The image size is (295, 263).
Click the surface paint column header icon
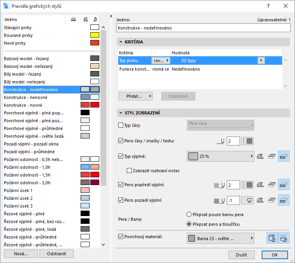pyautogui.click(x=95, y=19)
